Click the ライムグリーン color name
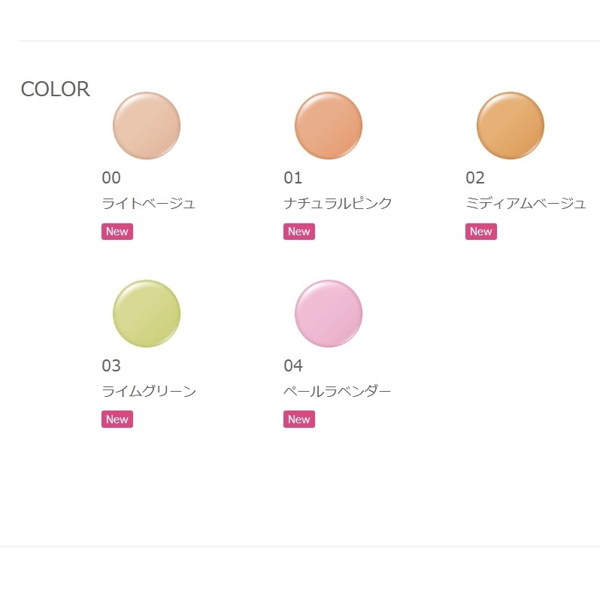 click(x=149, y=392)
